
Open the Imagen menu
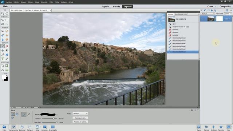pyautogui.click(x=23, y=2)
